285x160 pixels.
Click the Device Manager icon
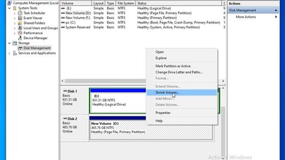(20, 38)
